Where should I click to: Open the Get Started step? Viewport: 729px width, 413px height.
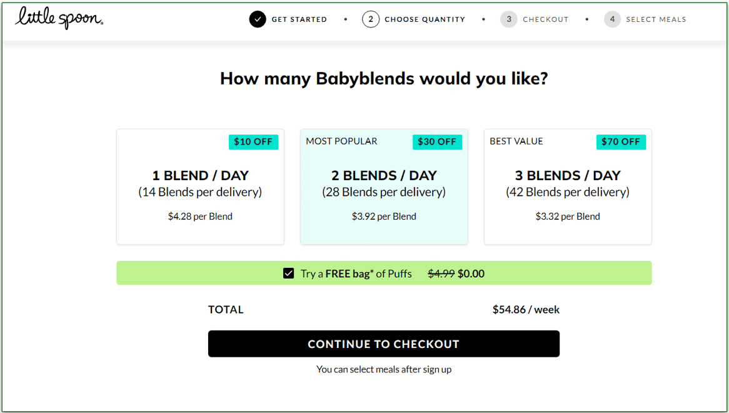point(299,19)
